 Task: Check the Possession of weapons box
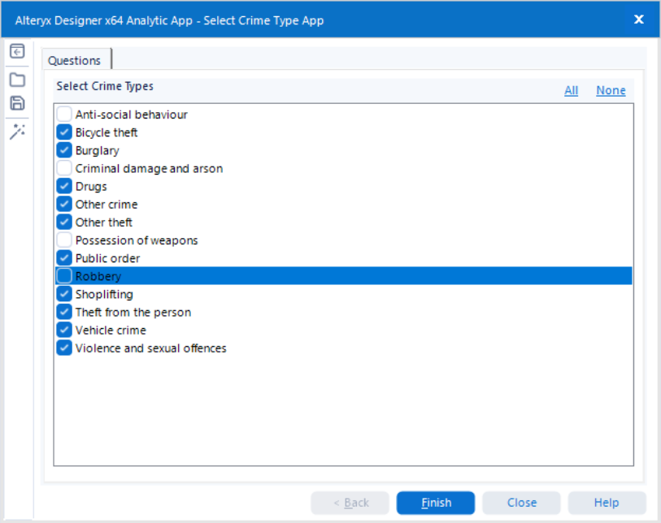64,240
